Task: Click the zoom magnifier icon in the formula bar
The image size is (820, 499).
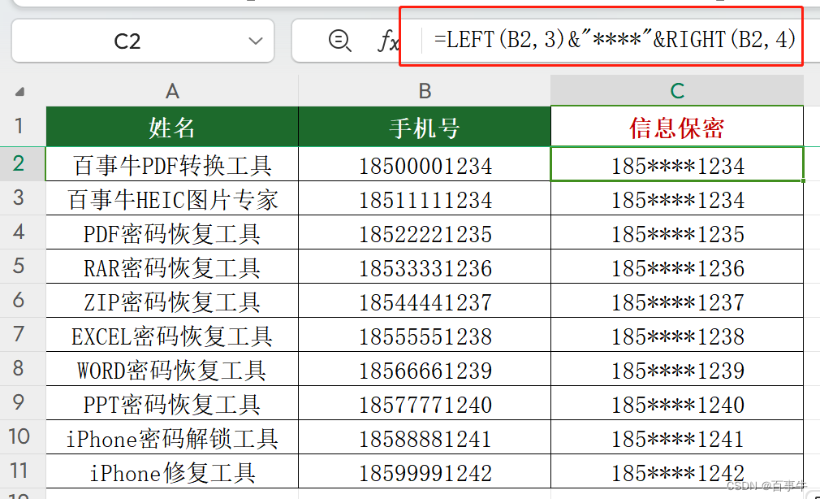Action: tap(339, 41)
